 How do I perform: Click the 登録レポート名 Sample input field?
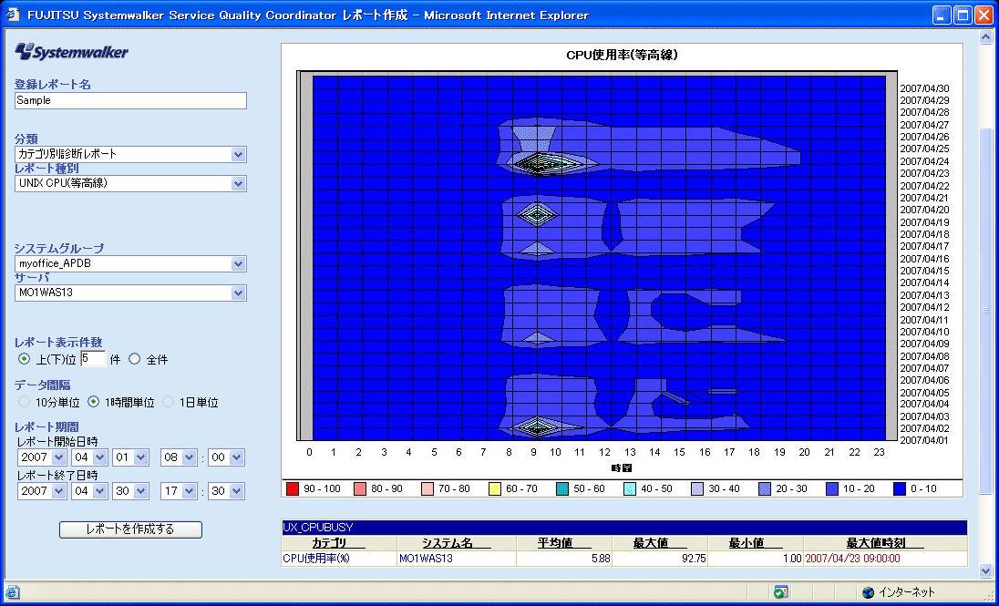[130, 100]
